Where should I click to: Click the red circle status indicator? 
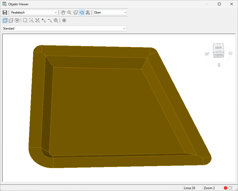click(225, 188)
